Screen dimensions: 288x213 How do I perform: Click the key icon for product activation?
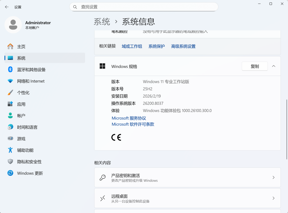click(102, 177)
